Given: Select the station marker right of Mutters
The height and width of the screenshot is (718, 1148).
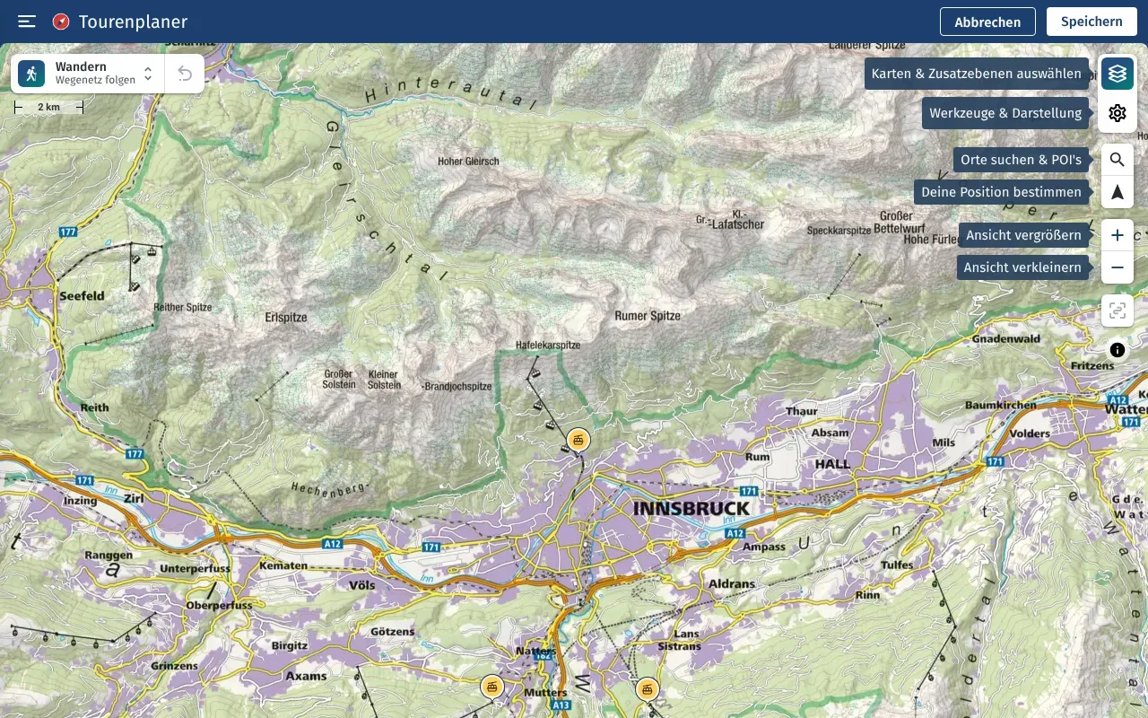Looking at the screenshot, I should click(648, 688).
